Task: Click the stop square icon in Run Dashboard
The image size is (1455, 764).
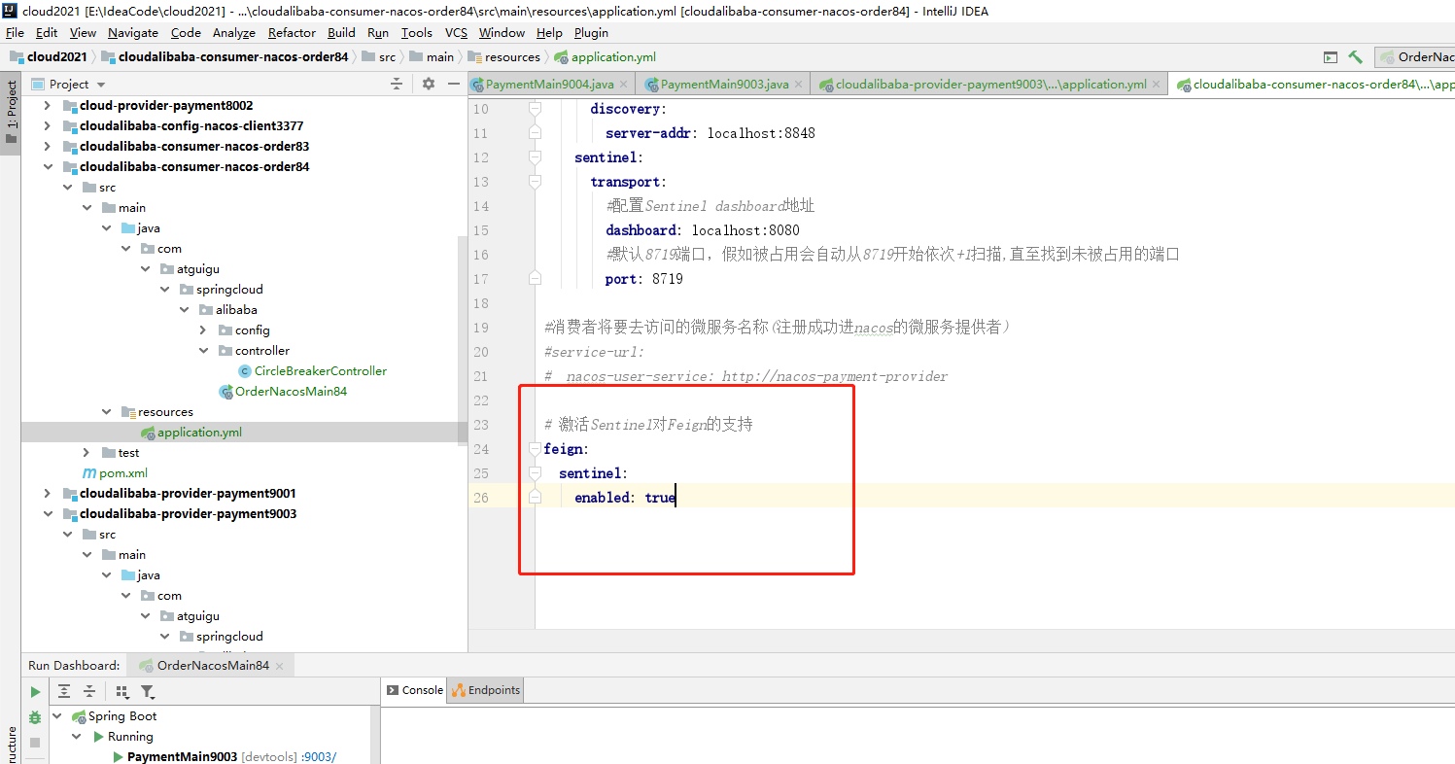Action: coord(35,743)
